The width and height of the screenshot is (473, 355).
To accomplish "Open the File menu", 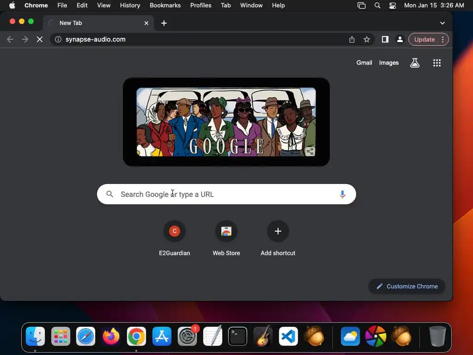I will click(62, 6).
